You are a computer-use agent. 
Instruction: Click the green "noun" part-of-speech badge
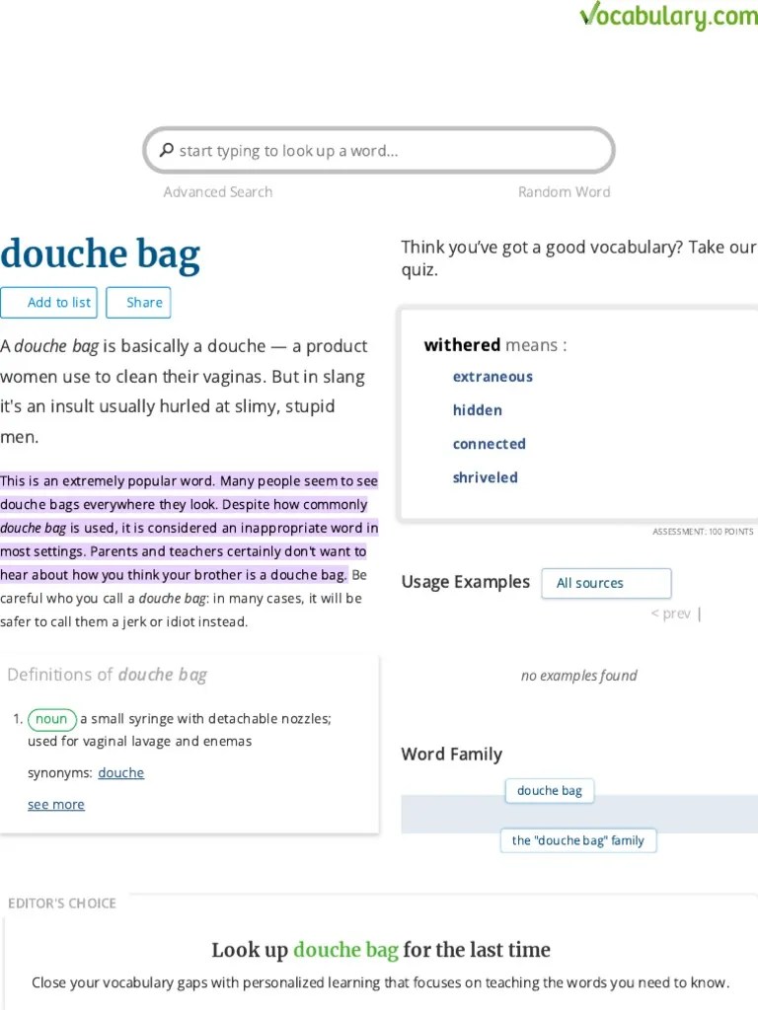click(x=51, y=719)
